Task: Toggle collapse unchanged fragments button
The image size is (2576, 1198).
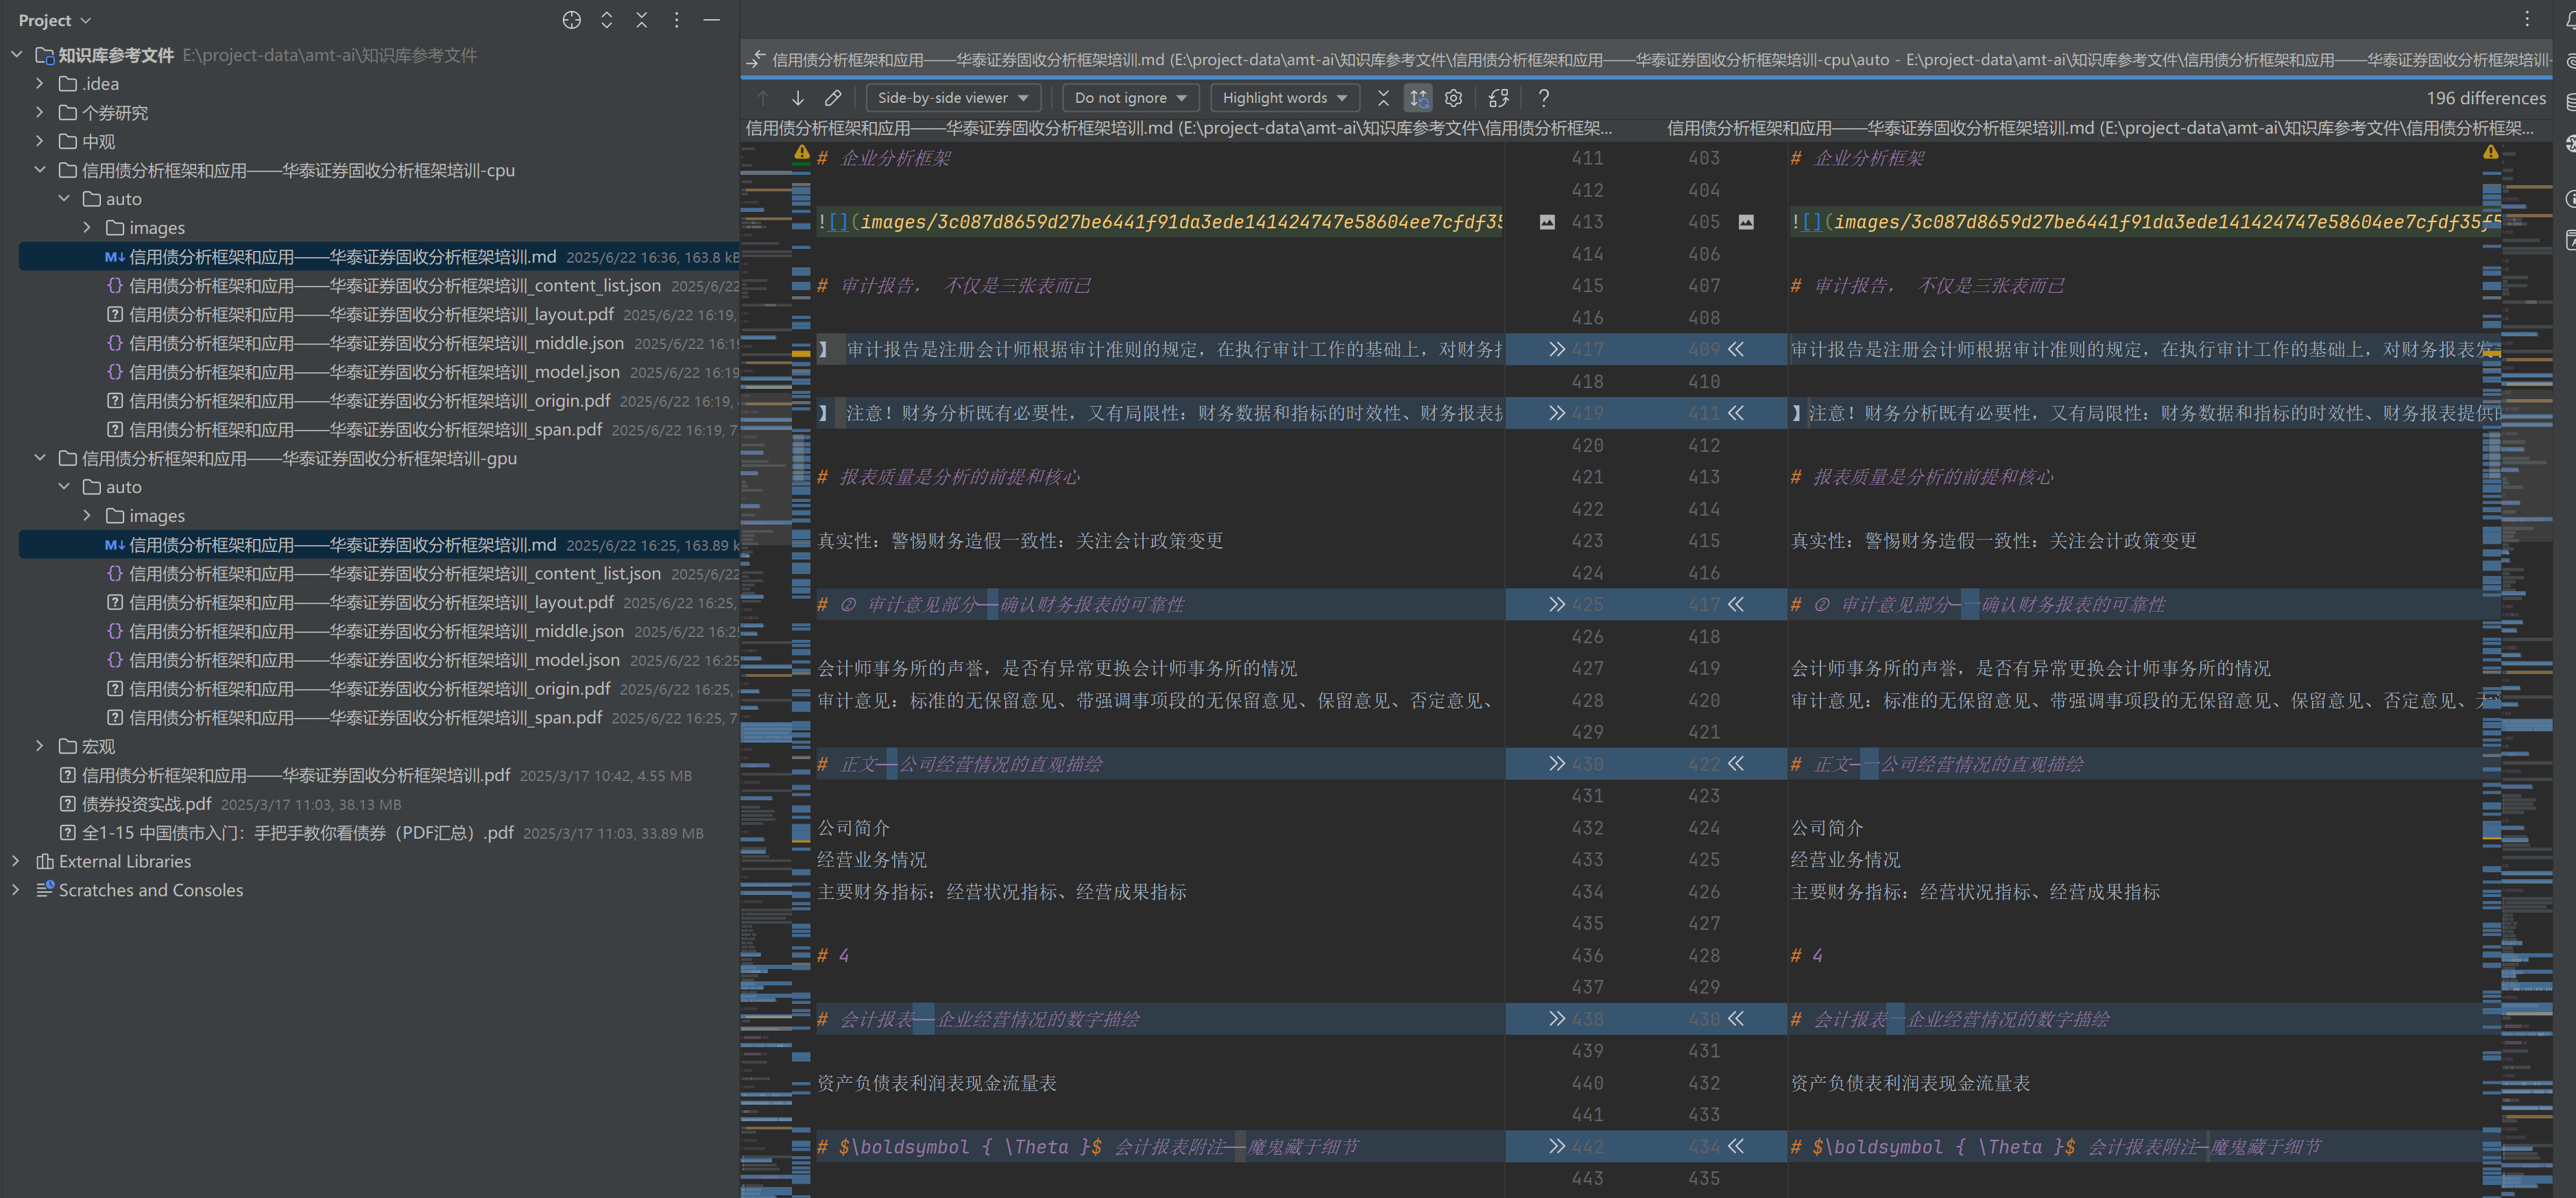Action: pos(1383,98)
